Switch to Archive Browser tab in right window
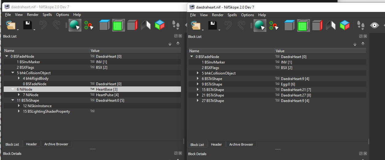 [x=241, y=144]
